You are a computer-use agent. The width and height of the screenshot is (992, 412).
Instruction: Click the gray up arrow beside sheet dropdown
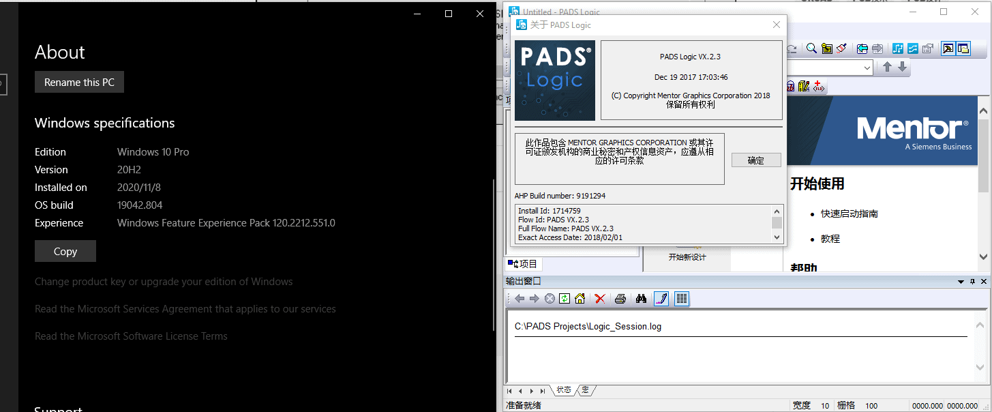(x=887, y=67)
